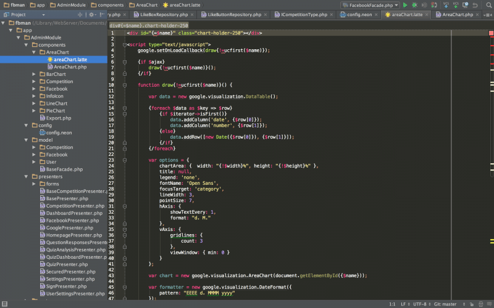Close the LikeBoxRepository.php tab
This screenshot has height=308, width=494.
click(x=193, y=14)
